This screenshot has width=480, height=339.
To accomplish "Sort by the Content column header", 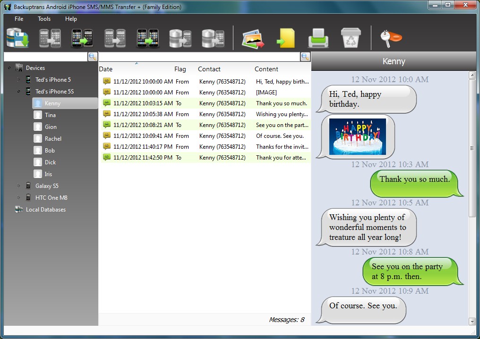I will coord(266,69).
